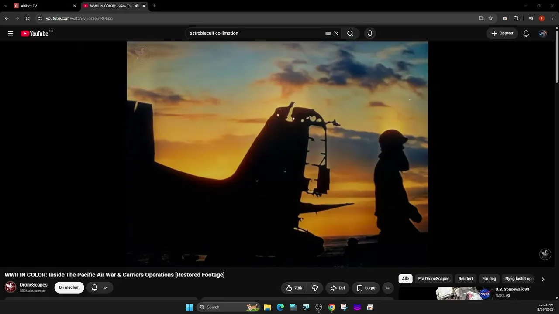559x314 pixels.
Task: Select the Alle filter chip
Action: point(406,279)
